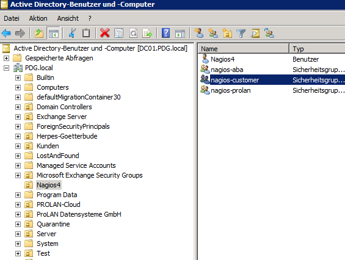This screenshot has width=345, height=260.
Task: Expand Gespeicherte Abfragen node
Action: (x=6, y=59)
